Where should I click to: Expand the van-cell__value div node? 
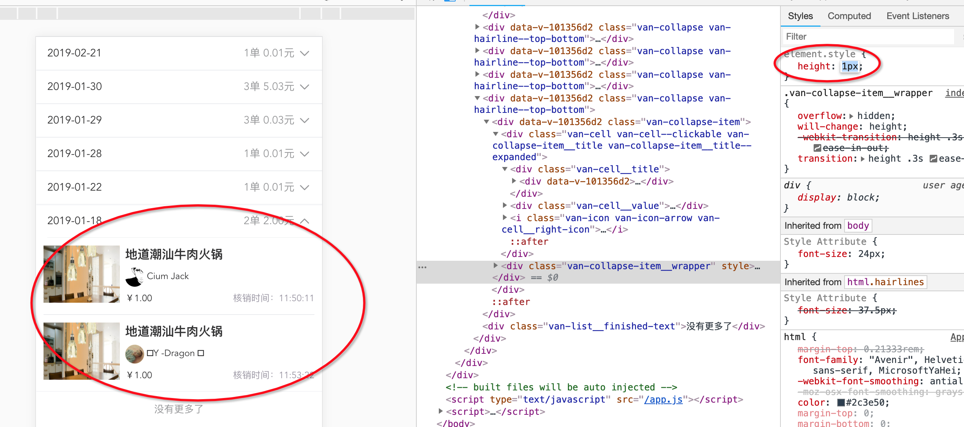(505, 205)
